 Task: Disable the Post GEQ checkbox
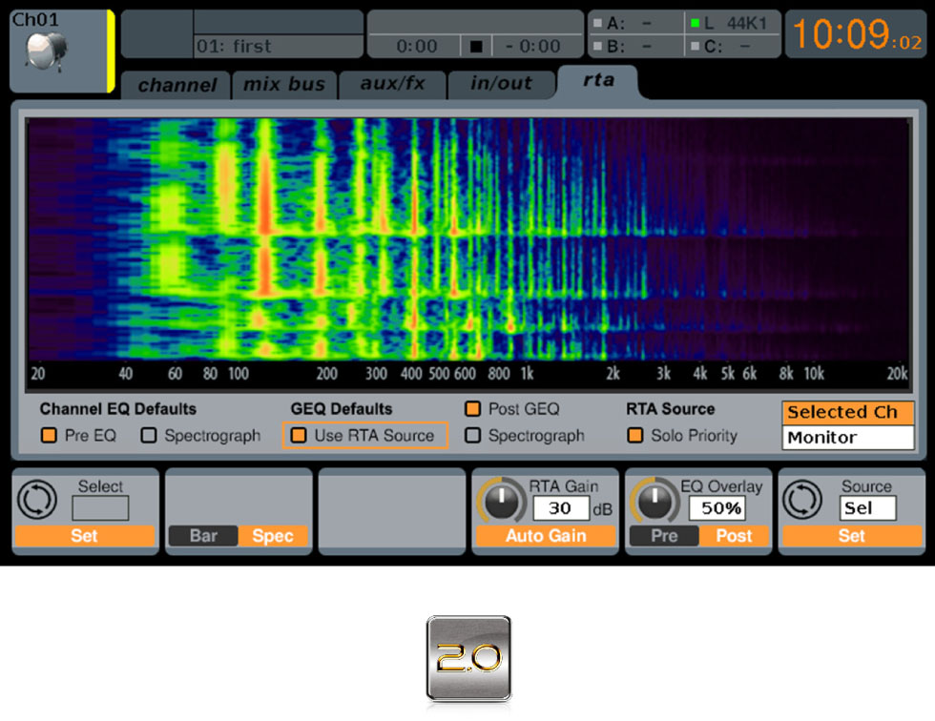point(472,409)
